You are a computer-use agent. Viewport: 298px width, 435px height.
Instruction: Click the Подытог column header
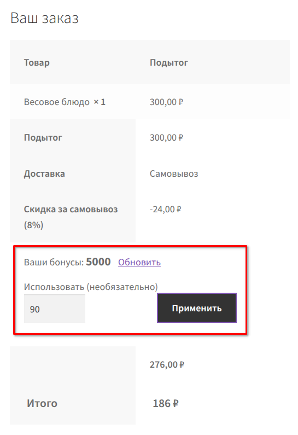(x=169, y=63)
